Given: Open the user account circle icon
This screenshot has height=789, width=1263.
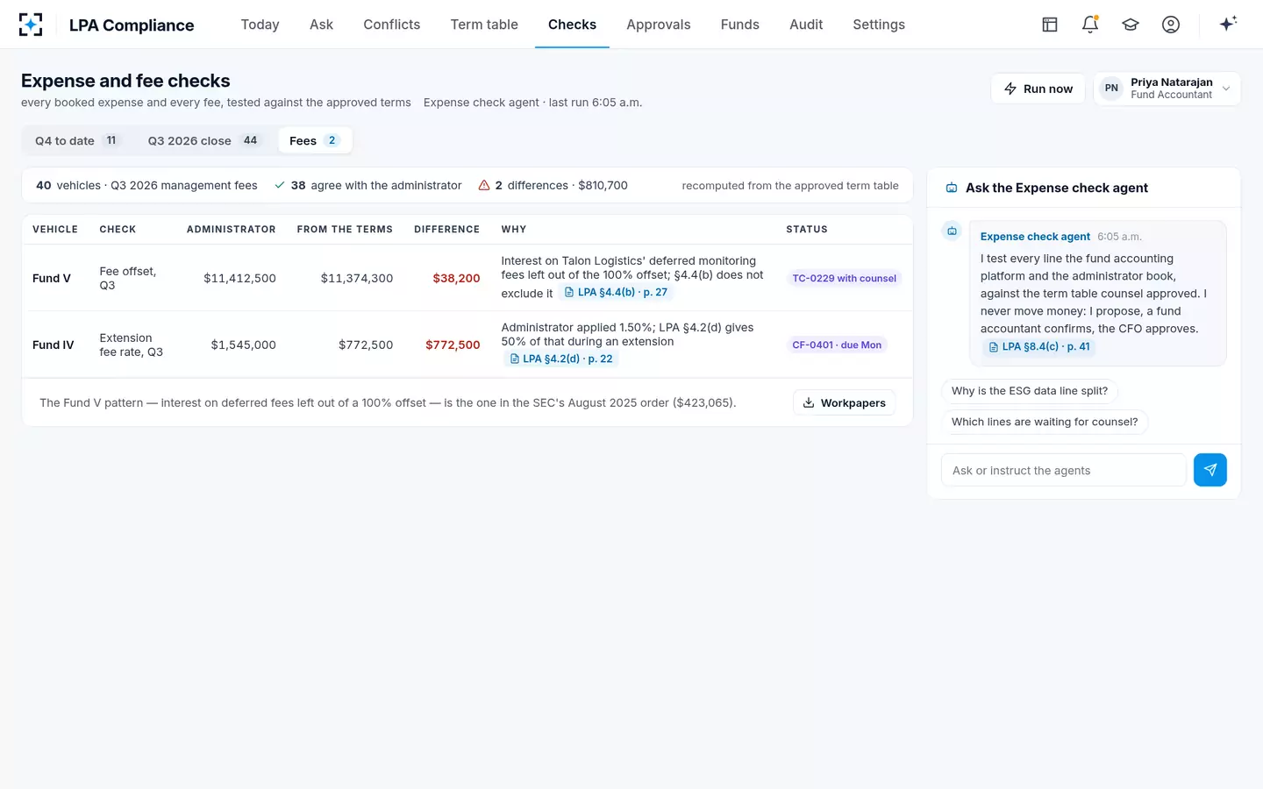Looking at the screenshot, I should click(1171, 25).
